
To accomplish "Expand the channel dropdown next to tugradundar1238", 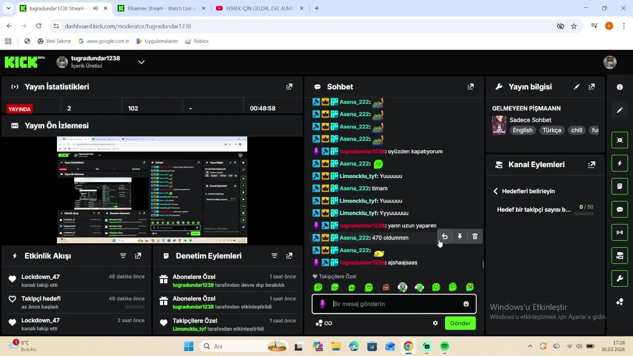I will (x=141, y=62).
